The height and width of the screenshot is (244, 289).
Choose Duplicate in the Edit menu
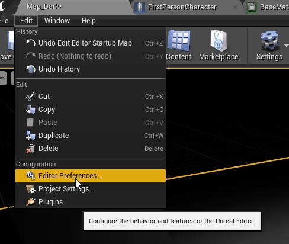(90, 136)
